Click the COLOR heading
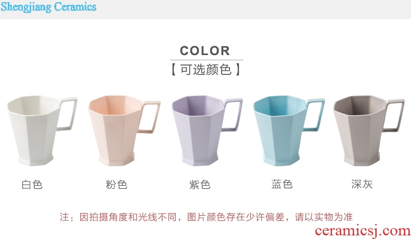Viewport: 411px width, 239px height. click(x=204, y=51)
